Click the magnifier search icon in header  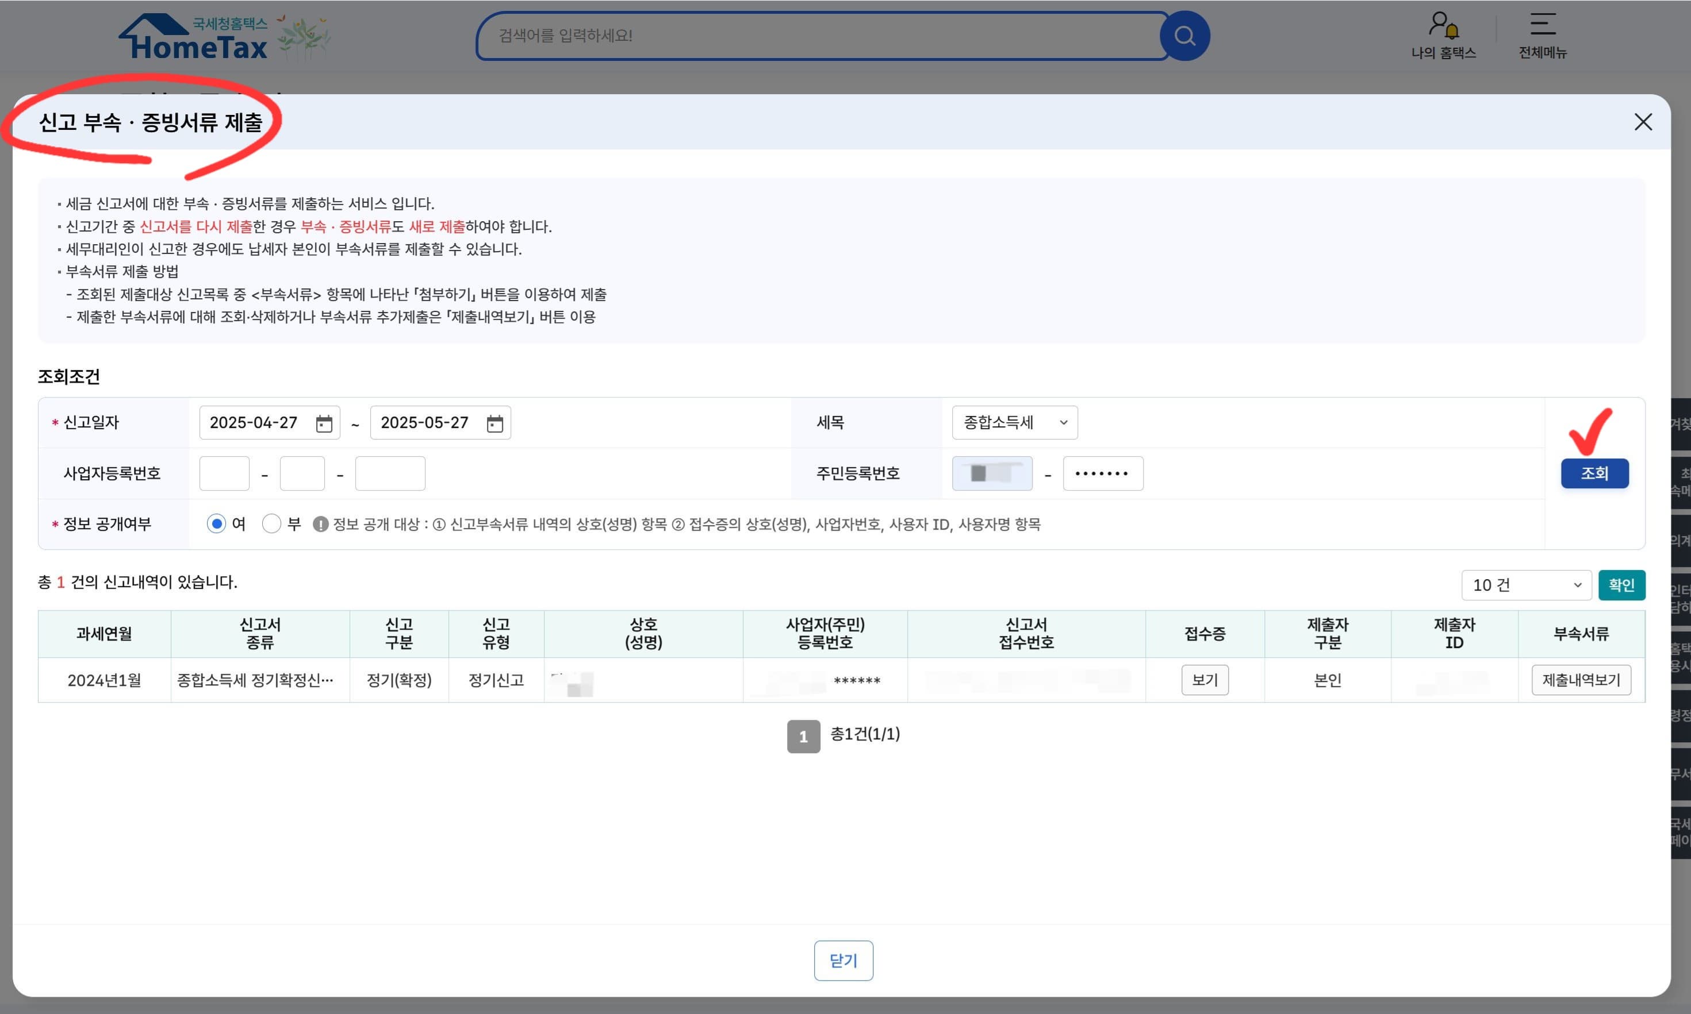pos(1184,36)
